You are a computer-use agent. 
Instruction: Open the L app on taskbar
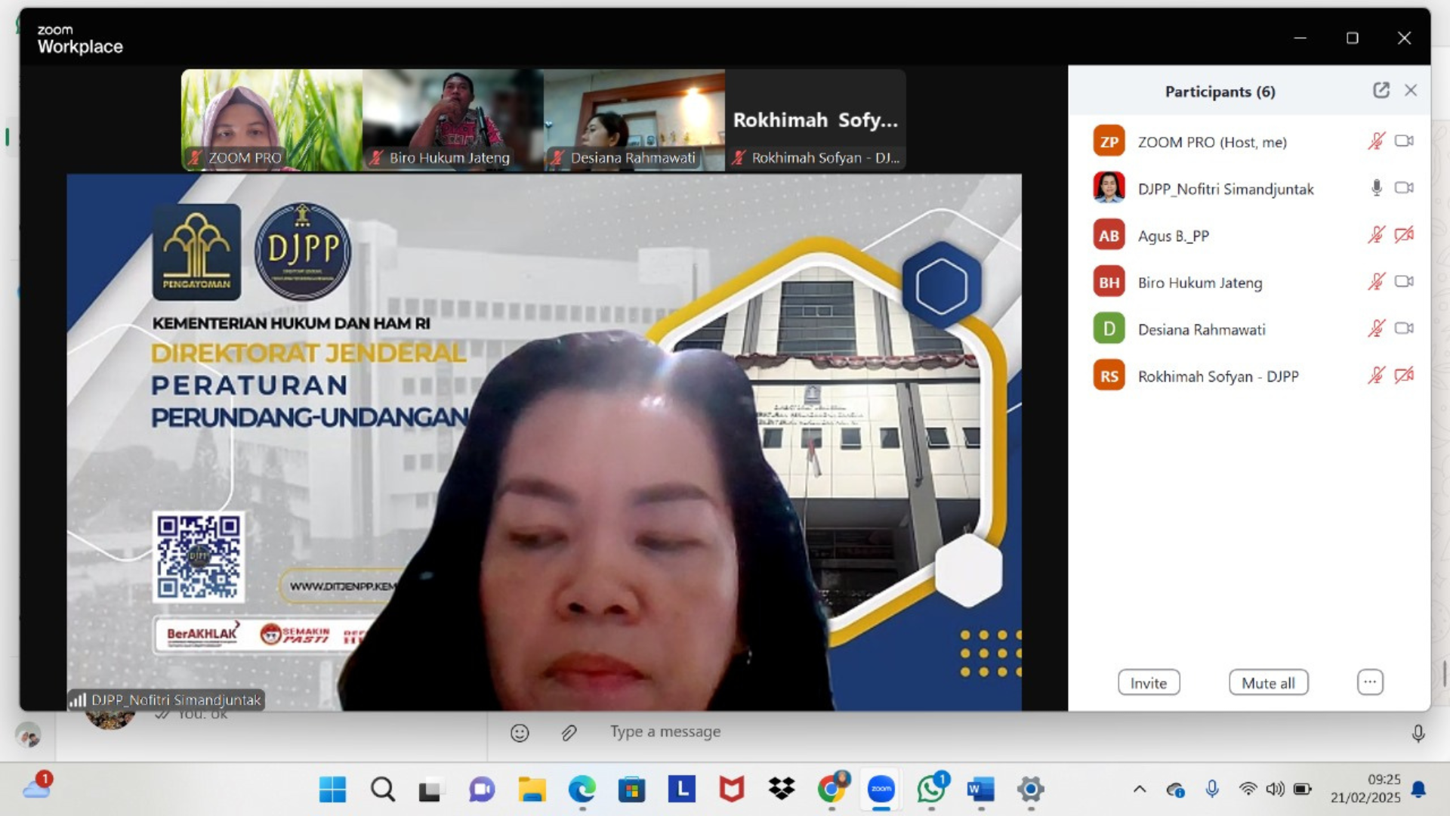(x=682, y=790)
